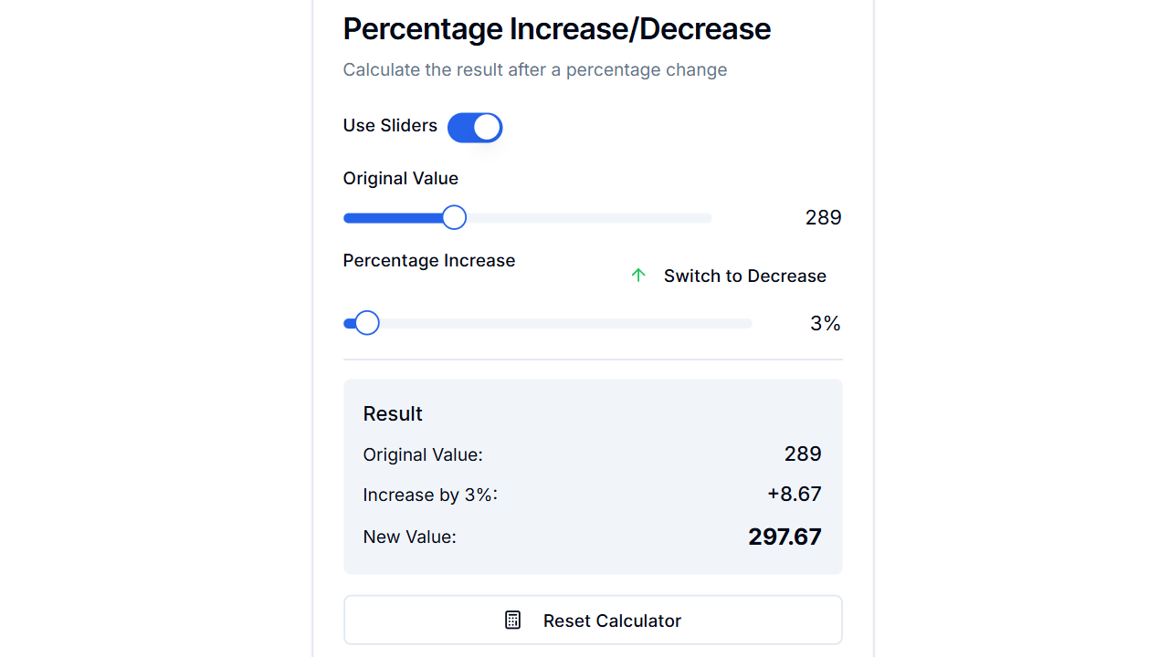
Task: Select the value 289 next to slider
Action: click(822, 217)
